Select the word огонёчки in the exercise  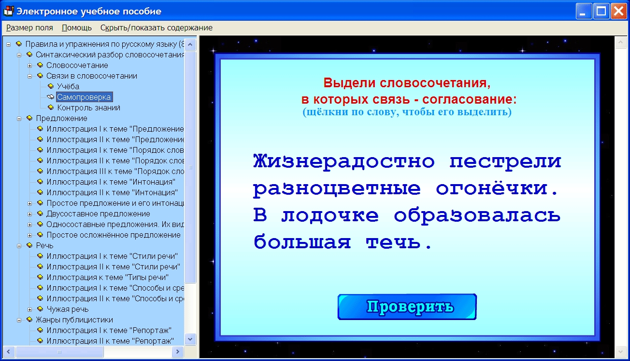click(492, 188)
